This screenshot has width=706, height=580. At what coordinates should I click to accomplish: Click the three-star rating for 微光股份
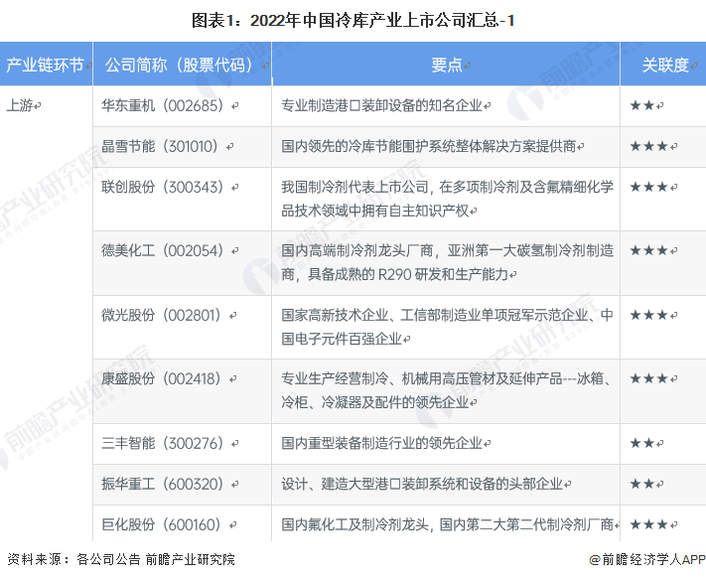(648, 315)
